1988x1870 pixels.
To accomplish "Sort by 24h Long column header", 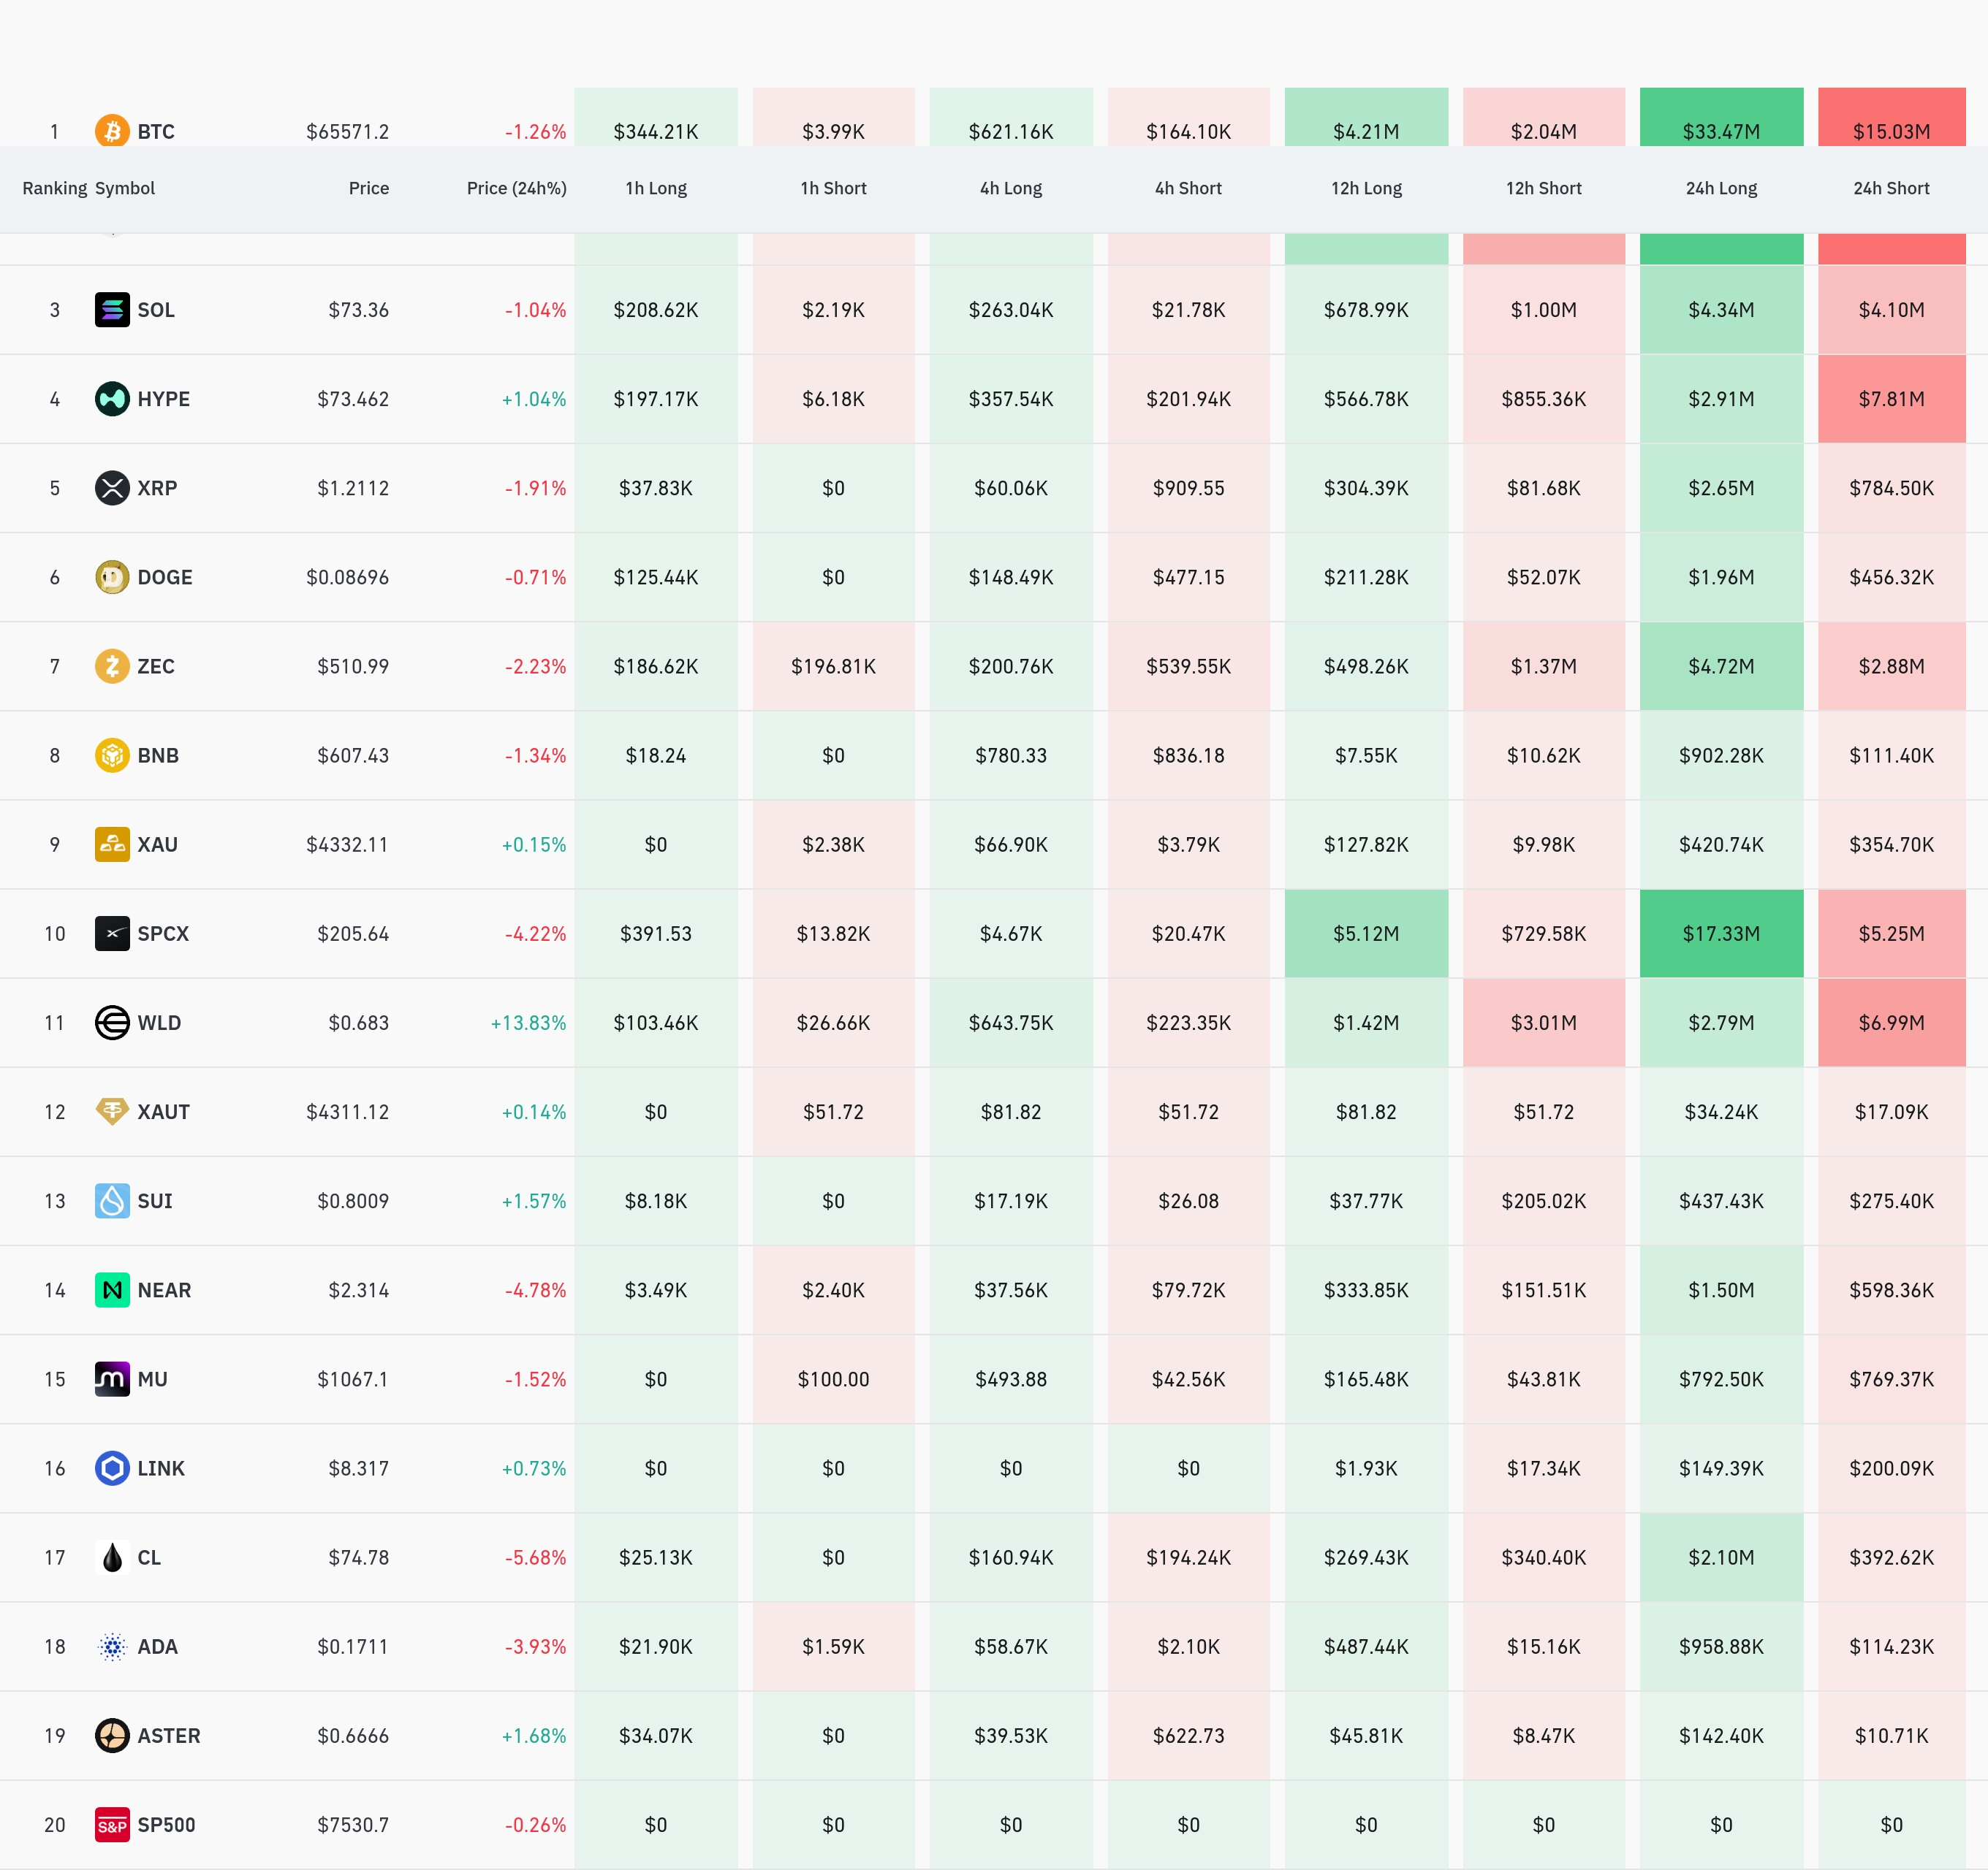I will tap(1721, 188).
